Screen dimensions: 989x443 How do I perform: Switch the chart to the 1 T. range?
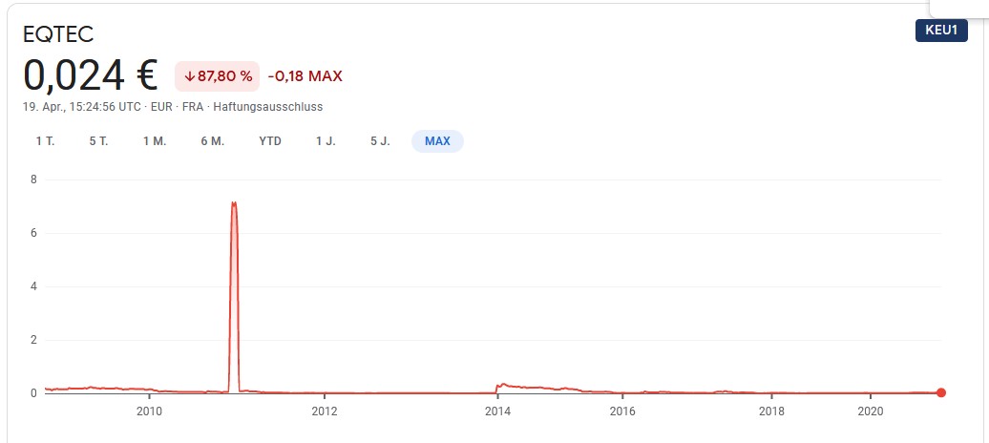click(x=45, y=141)
